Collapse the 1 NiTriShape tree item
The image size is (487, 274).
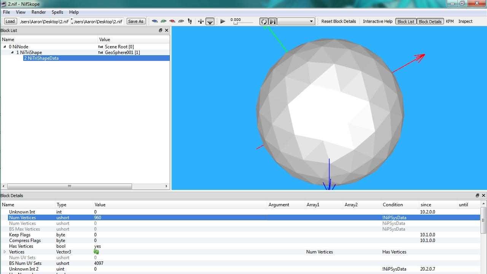tap(12, 53)
